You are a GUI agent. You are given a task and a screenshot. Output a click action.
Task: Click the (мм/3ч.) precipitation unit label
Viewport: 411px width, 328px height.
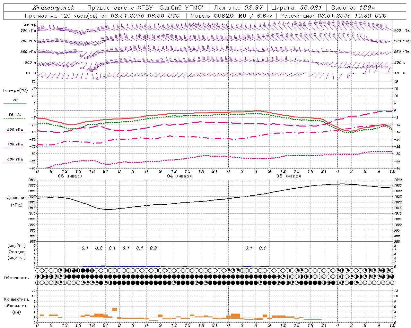tap(16, 246)
